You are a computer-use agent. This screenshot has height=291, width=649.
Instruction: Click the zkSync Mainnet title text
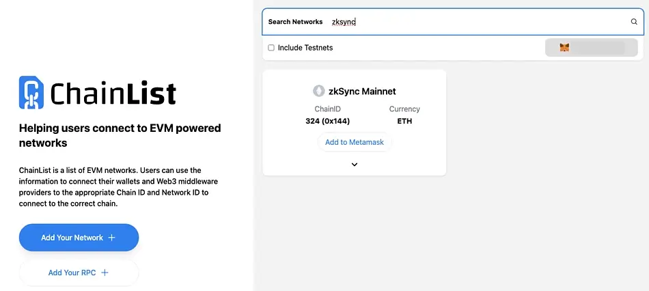tap(362, 91)
